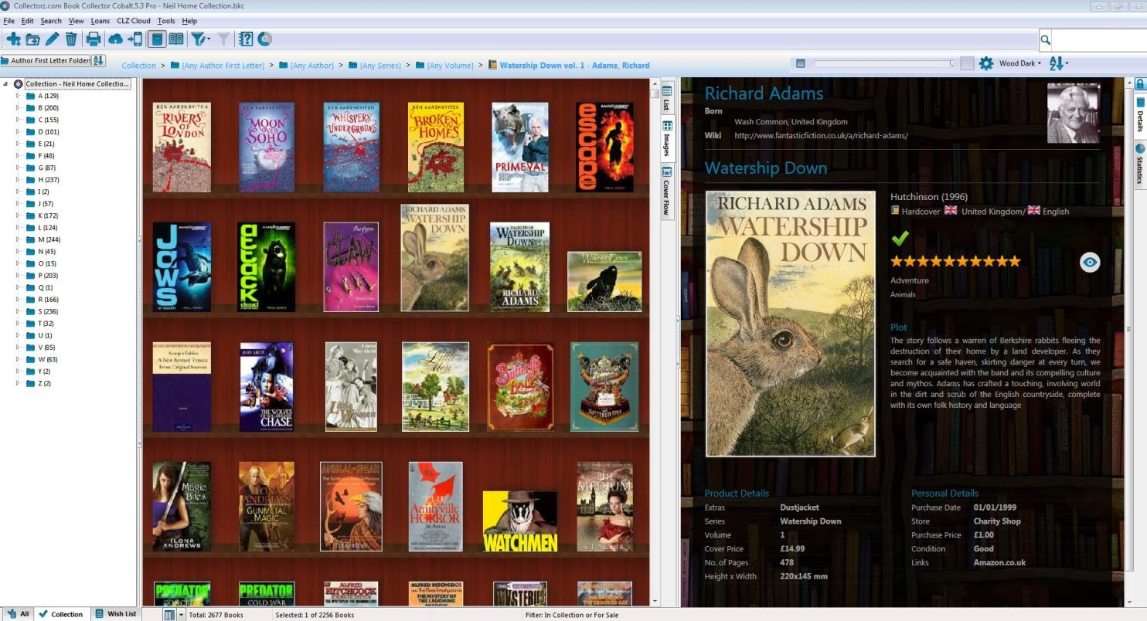Open the Author First Letter Folders dropdown
This screenshot has width=1147, height=621.
click(x=46, y=61)
